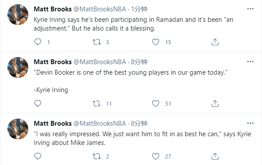Open Matt Brooks name on Mike James tweet

[x=53, y=124]
